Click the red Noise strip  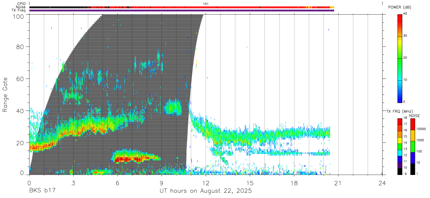pyautogui.click(x=182, y=7)
